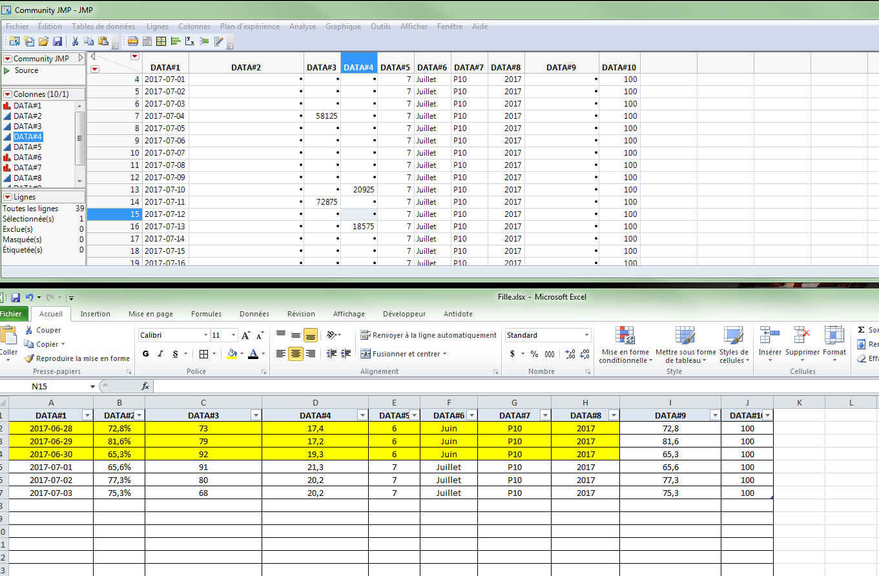This screenshot has width=879, height=576.
Task: Toggle bold with the G button
Action: [145, 354]
